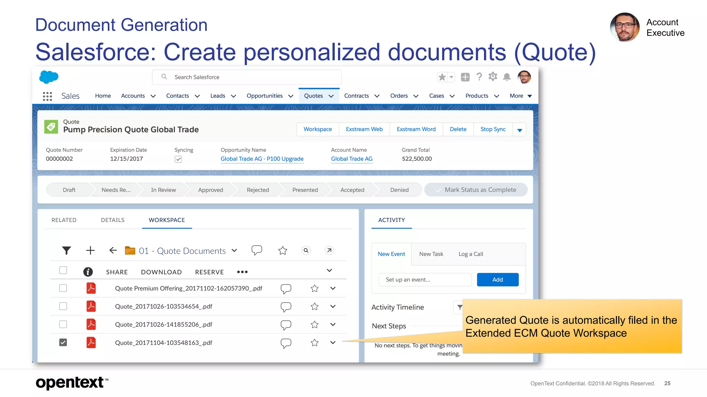Expand the favorites list dropdown arrow
The image size is (707, 397).
[451, 77]
